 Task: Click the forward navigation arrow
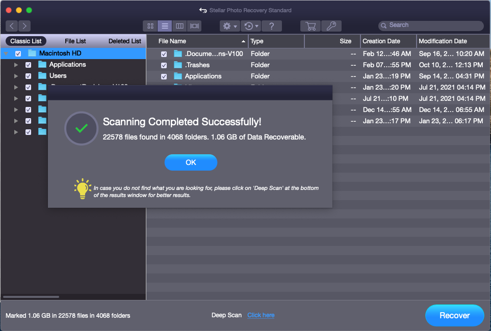24,26
